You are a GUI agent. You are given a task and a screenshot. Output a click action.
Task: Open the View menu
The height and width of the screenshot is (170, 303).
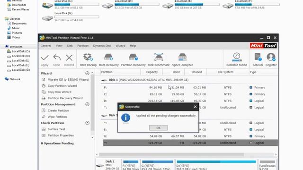[x=59, y=46]
